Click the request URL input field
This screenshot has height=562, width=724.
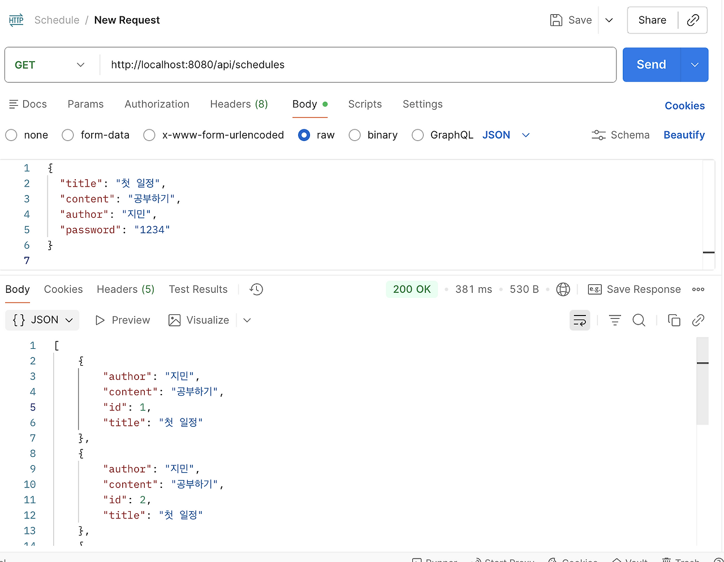coord(359,65)
